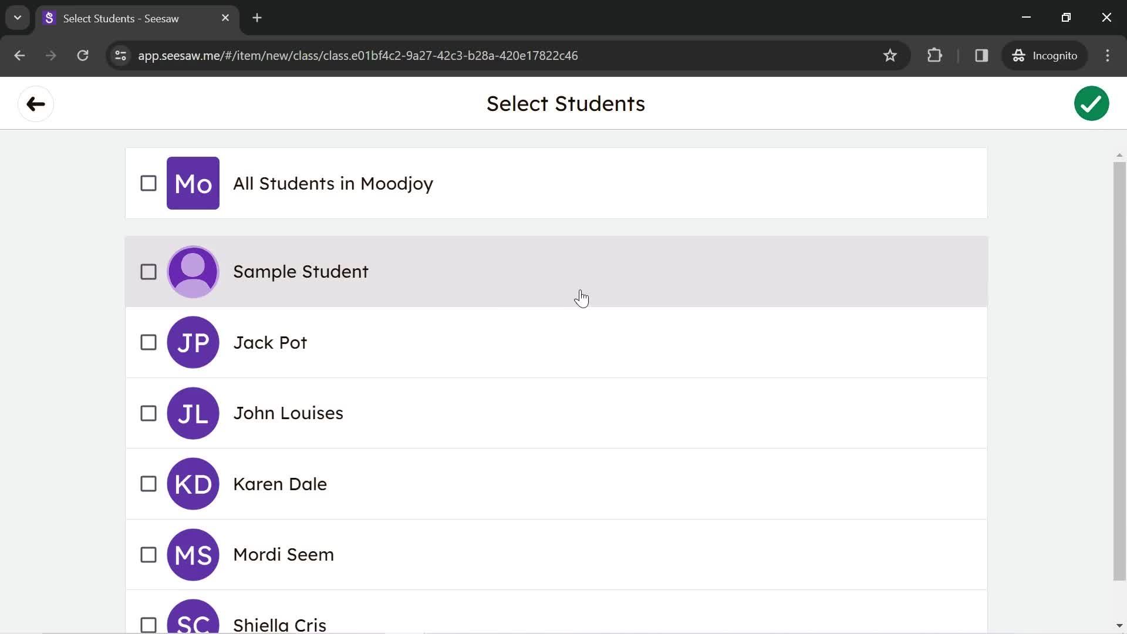Screen dimensions: 1127x634
Task: Select Mordi Seem from the student list
Action: pos(148,554)
